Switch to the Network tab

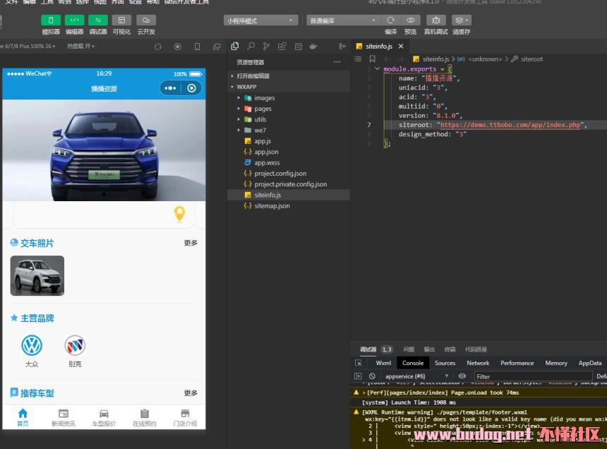(478, 363)
